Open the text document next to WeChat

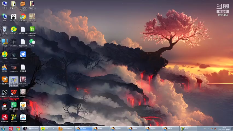(x=23, y=43)
